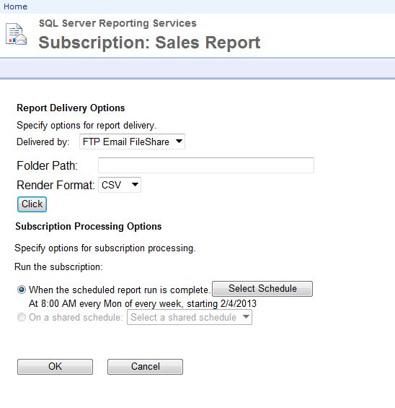Click the Report Delivery Options heading
The width and height of the screenshot is (395, 408).
(71, 108)
